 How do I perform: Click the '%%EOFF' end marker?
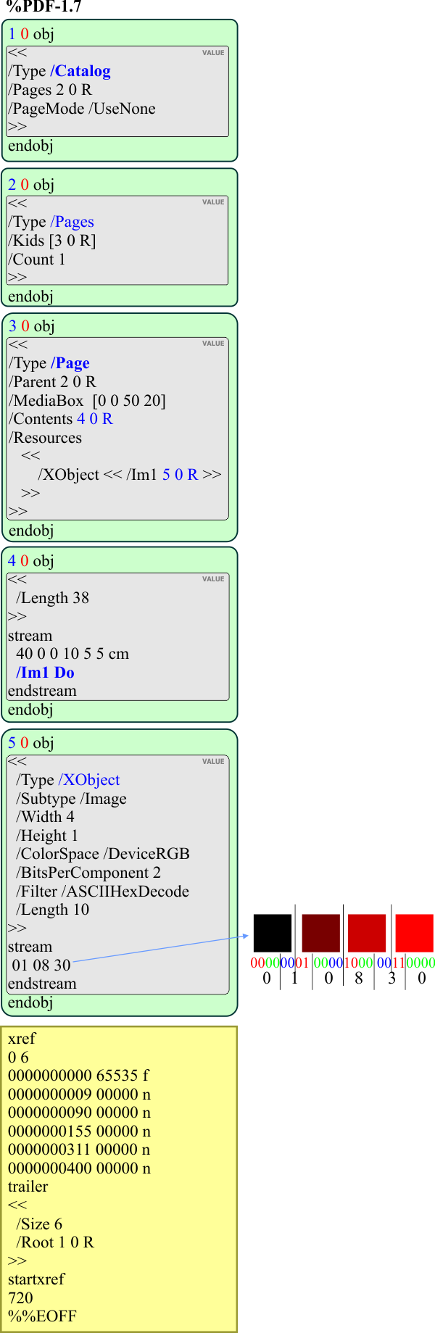[x=42, y=1316]
